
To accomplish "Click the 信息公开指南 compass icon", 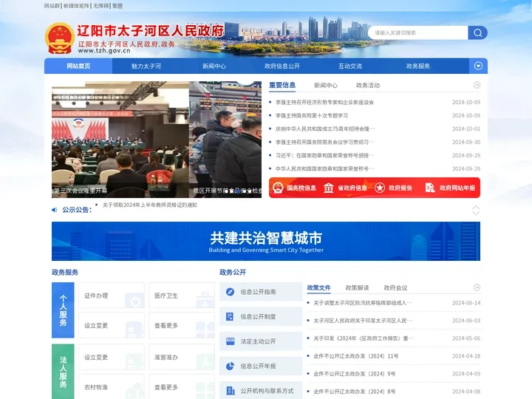I will pos(230,292).
